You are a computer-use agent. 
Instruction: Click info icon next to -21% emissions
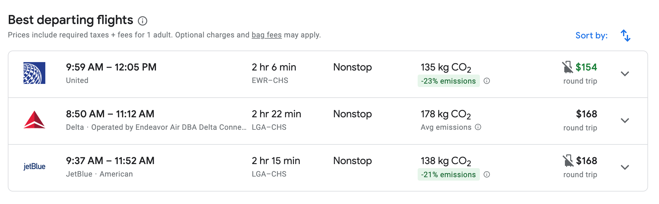[x=487, y=175]
